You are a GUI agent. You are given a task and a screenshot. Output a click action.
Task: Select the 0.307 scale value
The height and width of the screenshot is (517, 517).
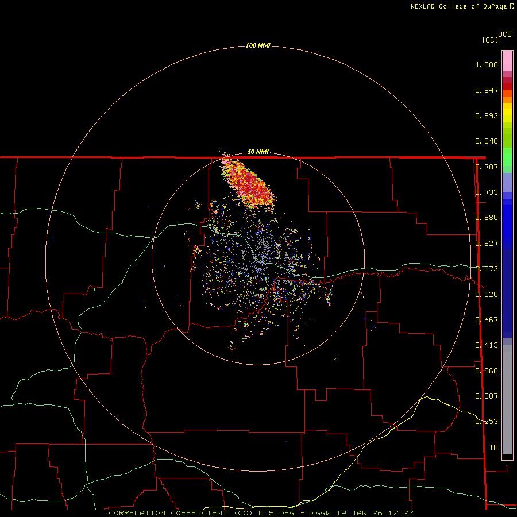click(487, 396)
